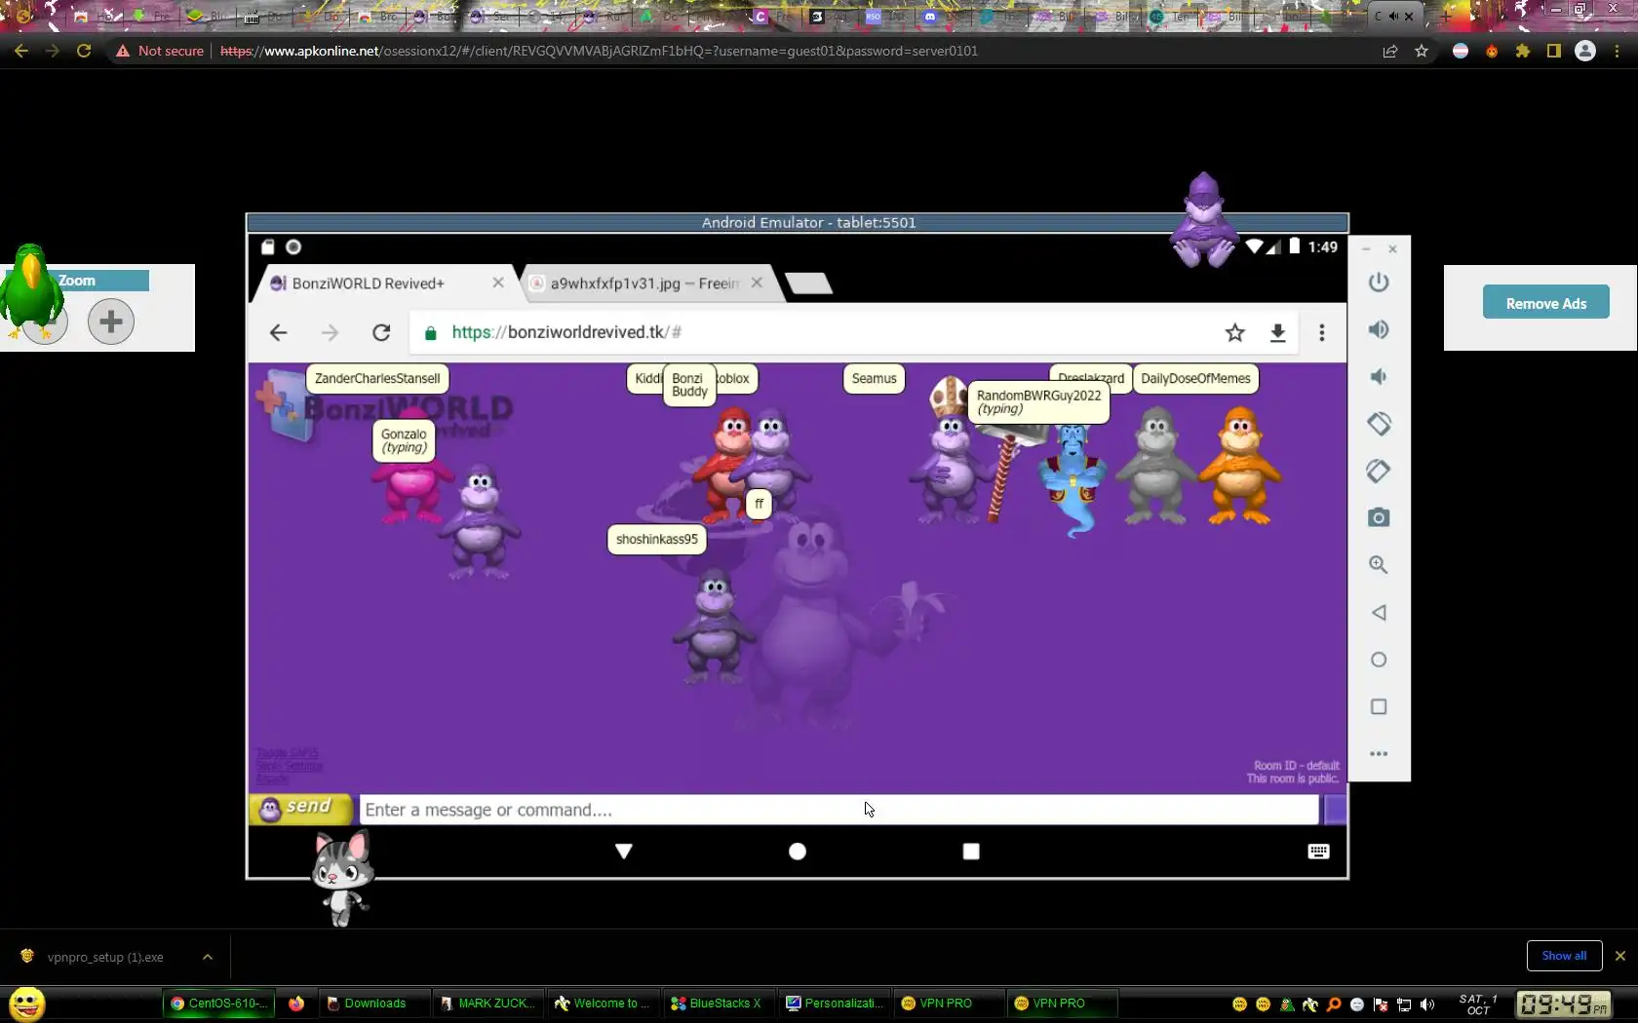Open a new tab in Android Chrome
The image size is (1638, 1023).
[x=808, y=284]
